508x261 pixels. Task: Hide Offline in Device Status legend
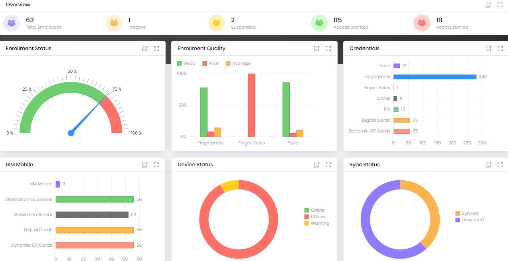(314, 216)
